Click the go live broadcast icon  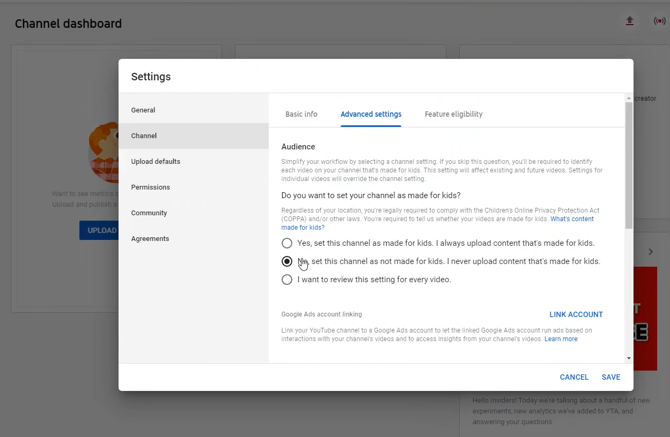point(659,21)
